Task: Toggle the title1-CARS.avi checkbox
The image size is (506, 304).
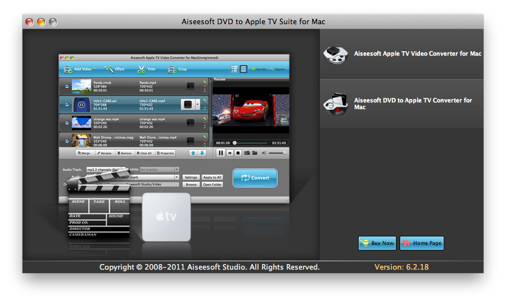Action: (67, 104)
